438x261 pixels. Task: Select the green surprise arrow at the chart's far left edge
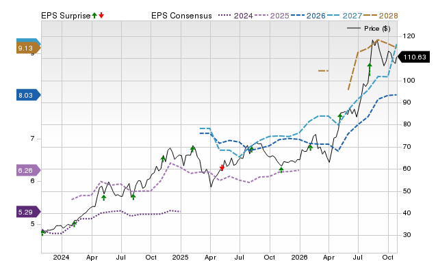[x=42, y=232]
